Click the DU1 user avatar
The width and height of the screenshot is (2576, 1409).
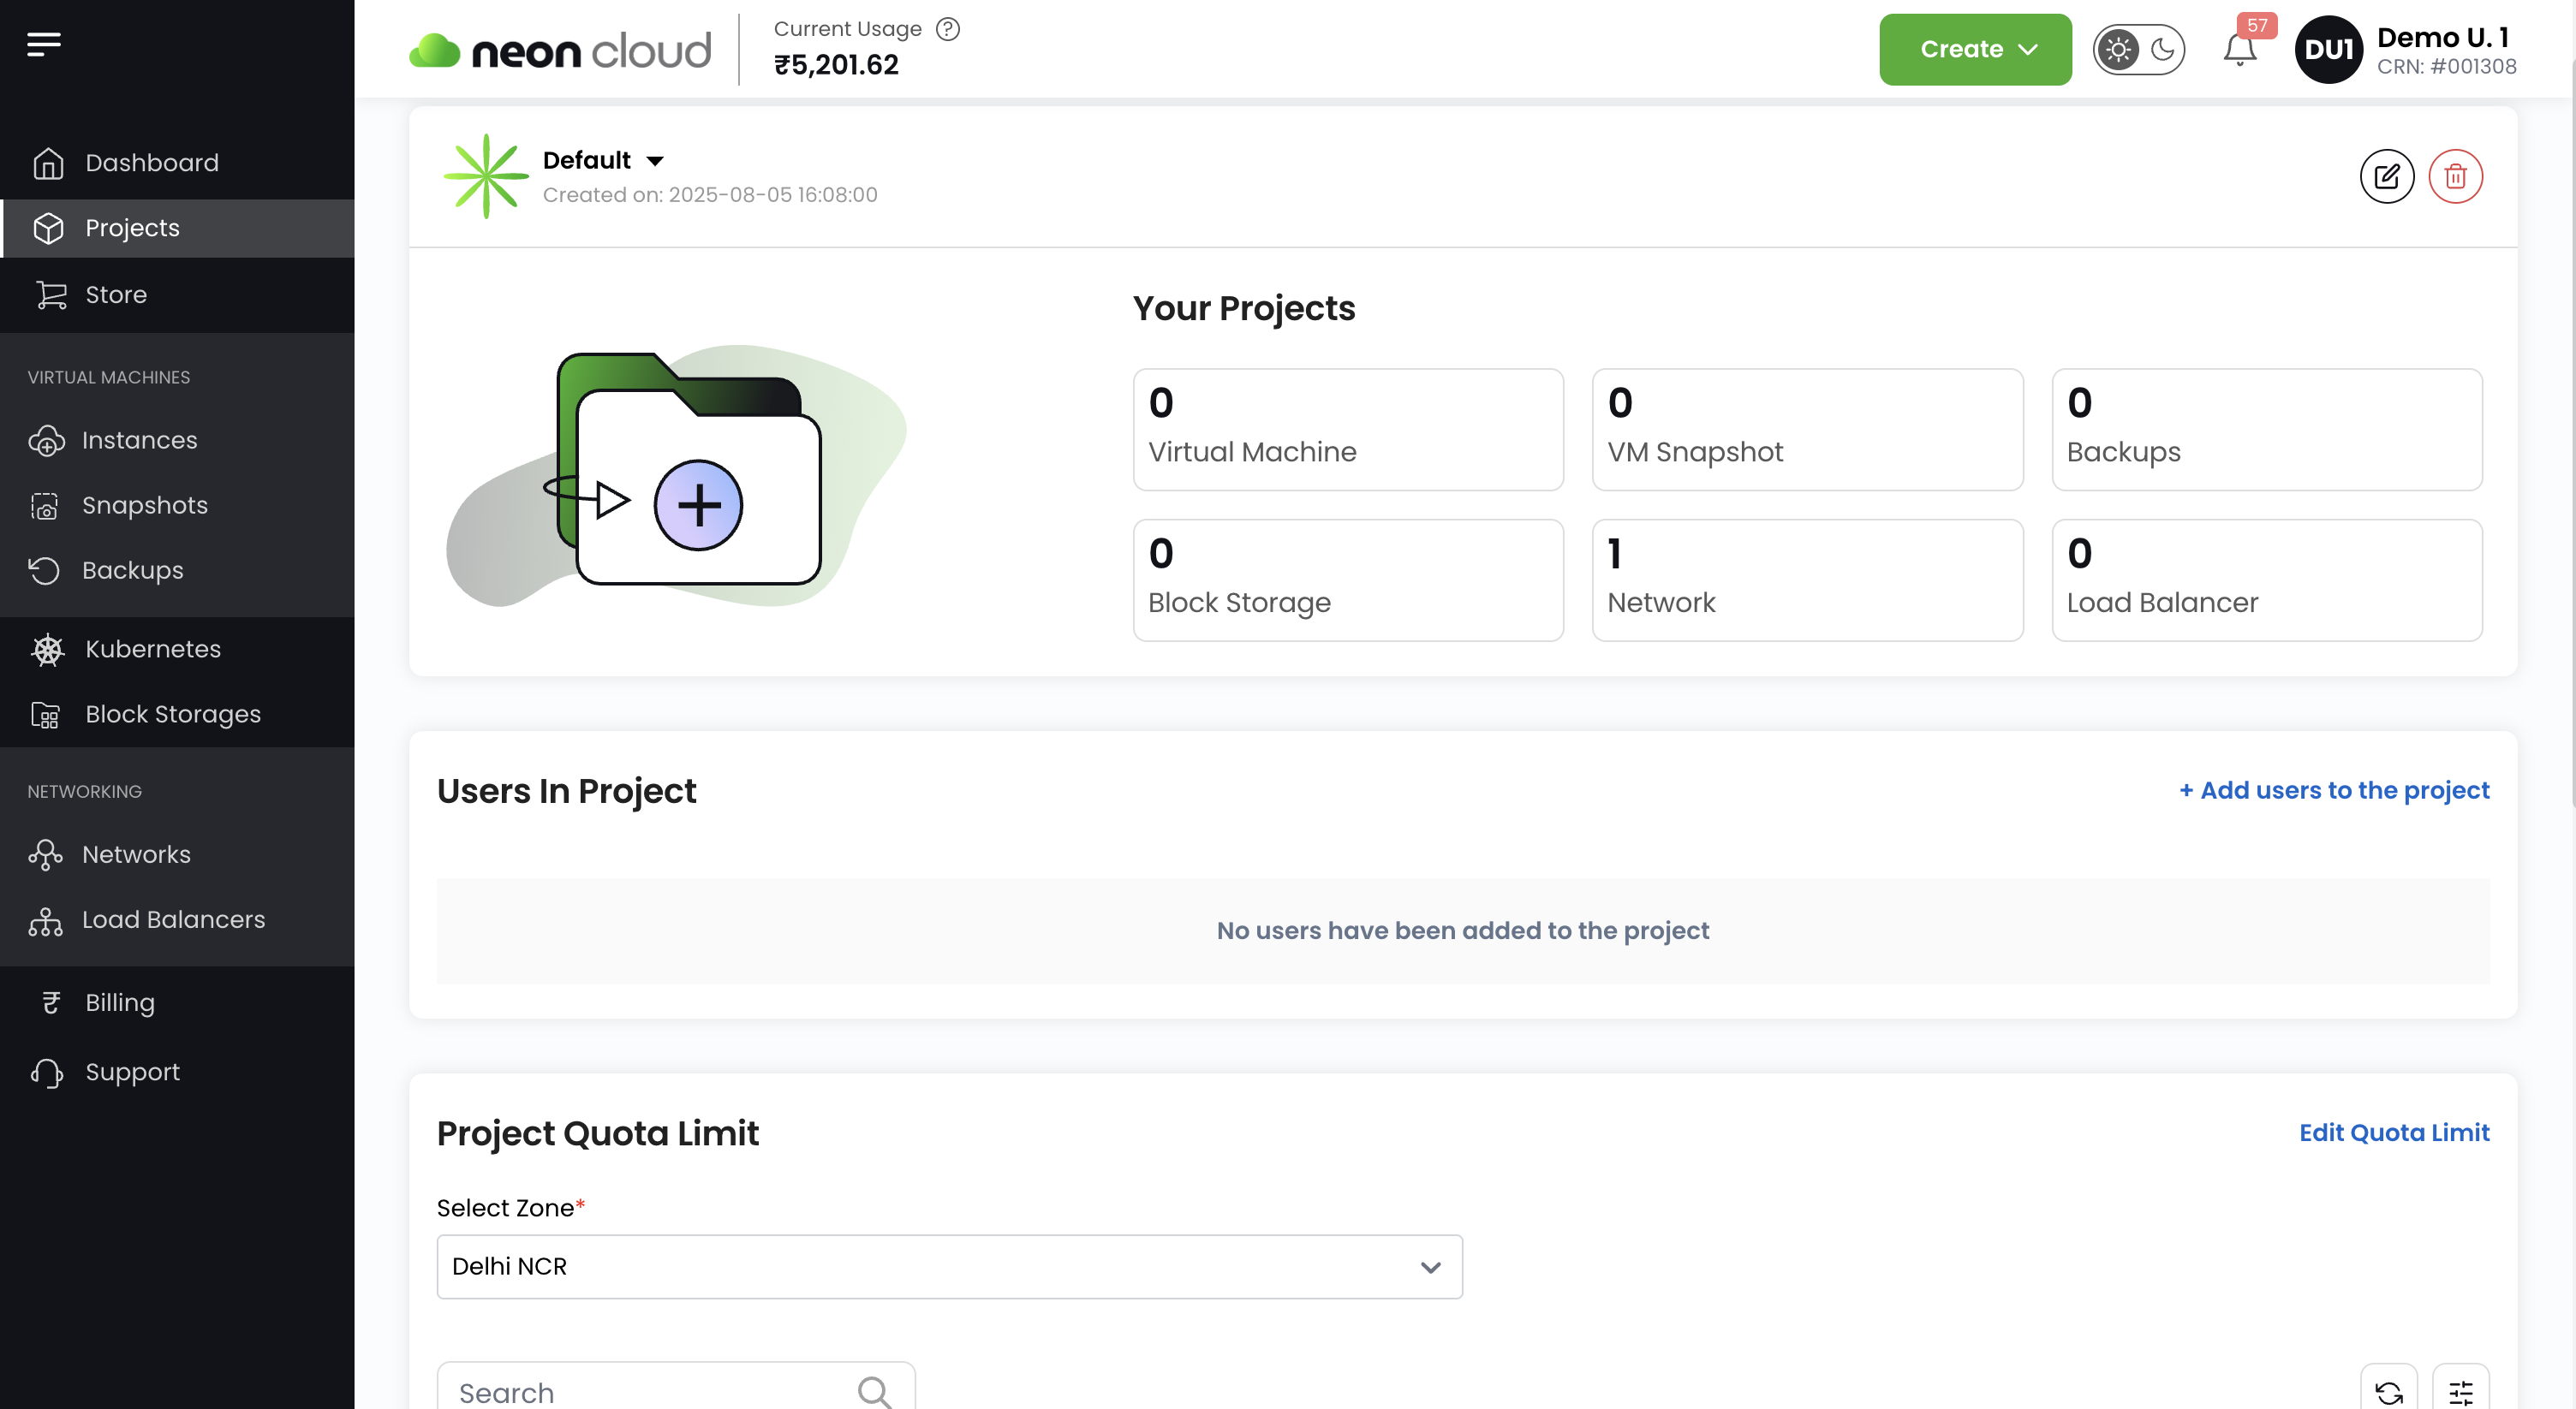2328,50
